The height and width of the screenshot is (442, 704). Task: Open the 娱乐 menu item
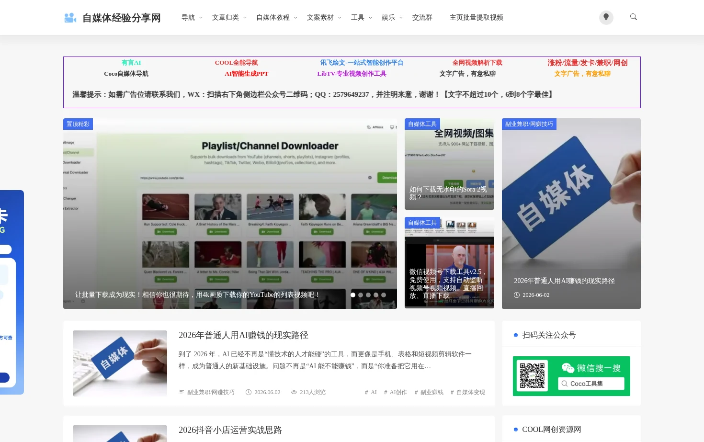pos(388,17)
